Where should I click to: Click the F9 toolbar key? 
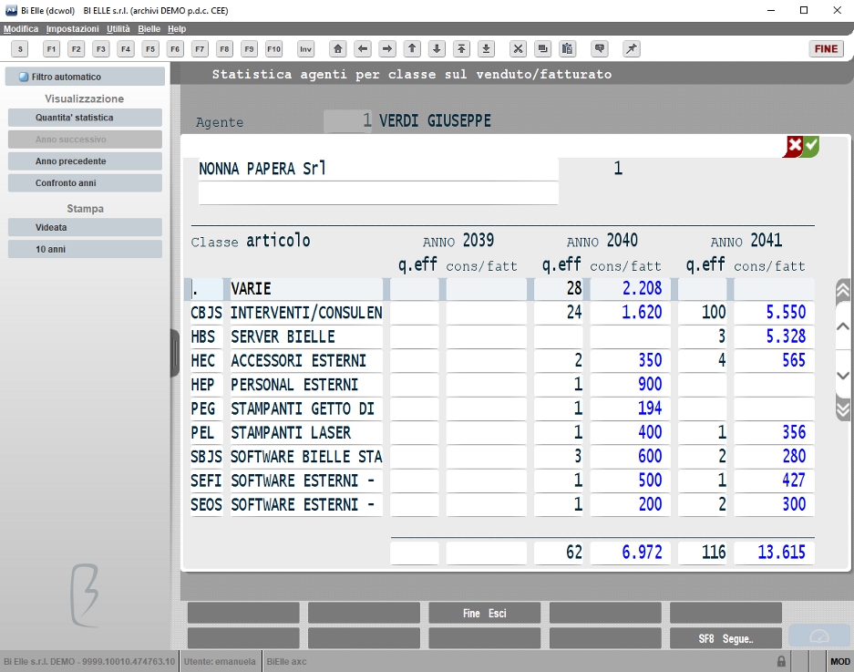pos(249,49)
